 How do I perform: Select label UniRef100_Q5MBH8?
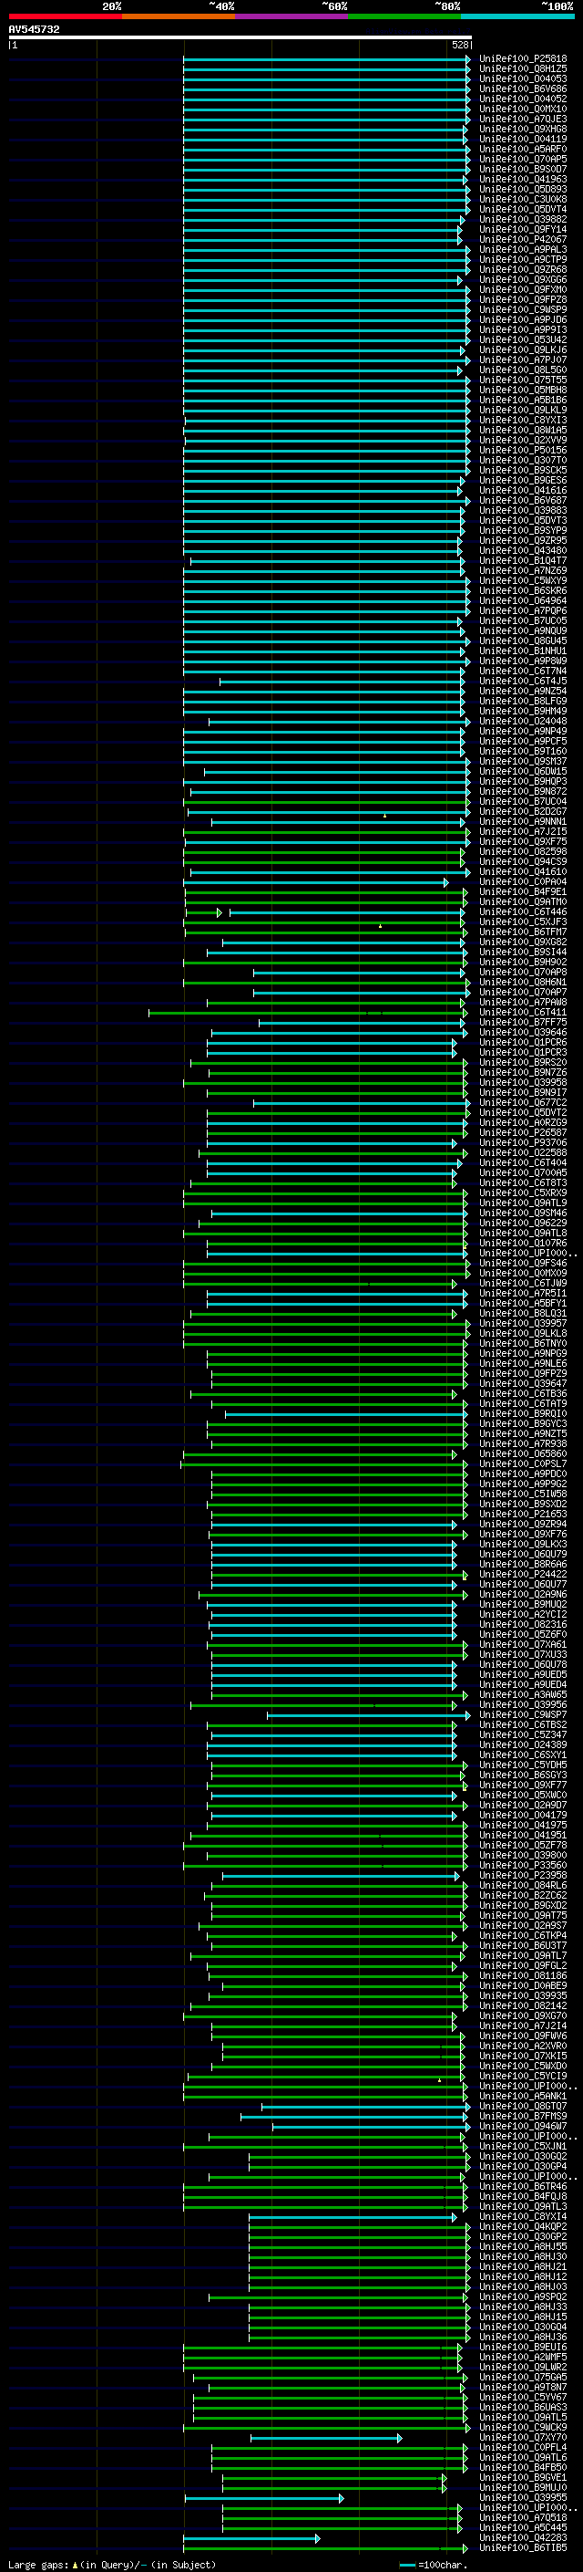pos(523,390)
